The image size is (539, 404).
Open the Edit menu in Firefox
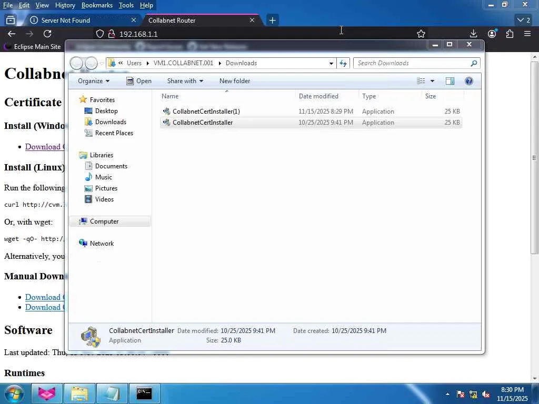(x=24, y=5)
